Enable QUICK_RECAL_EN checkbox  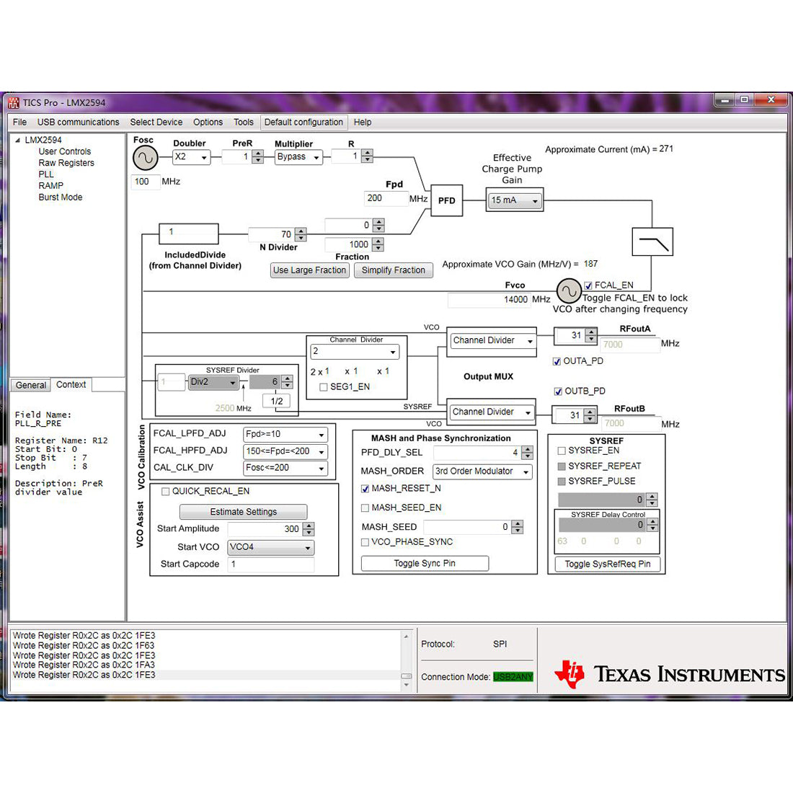tap(165, 492)
